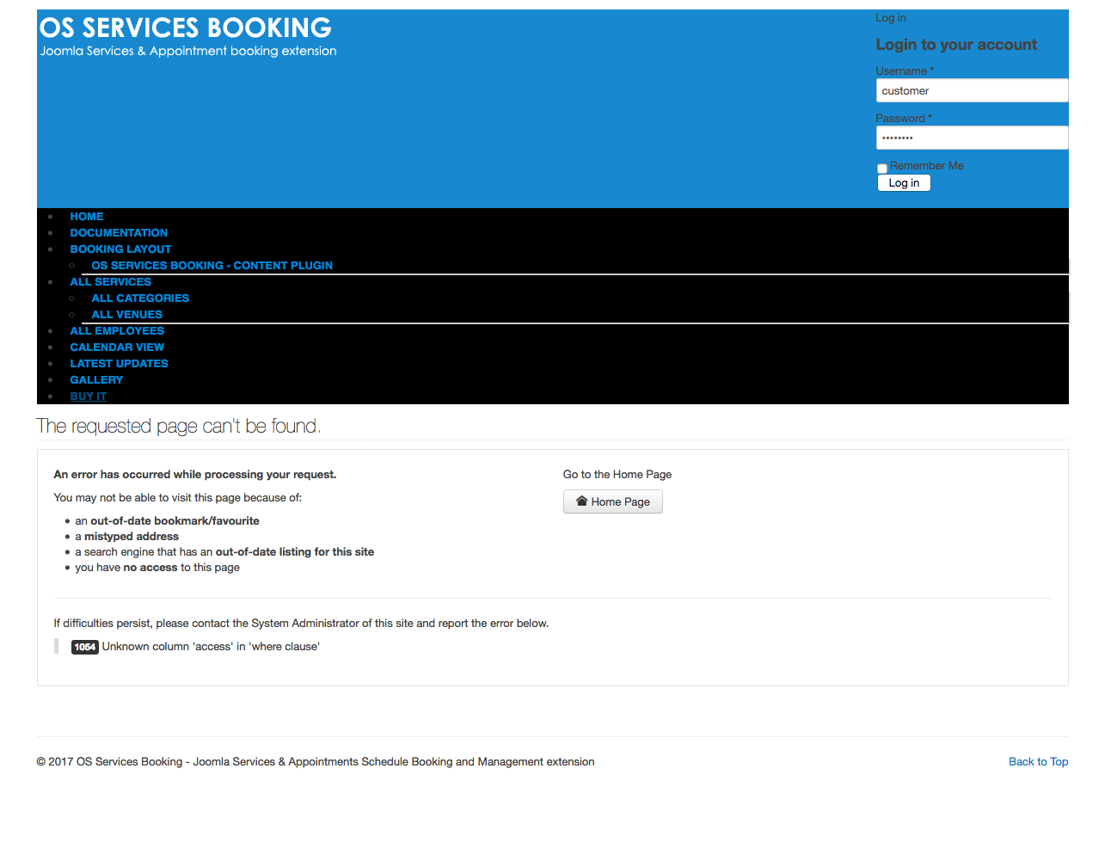Click the out-of-date bookmark/favourite list item
Viewport: 1105px width, 867px height.
(x=167, y=521)
